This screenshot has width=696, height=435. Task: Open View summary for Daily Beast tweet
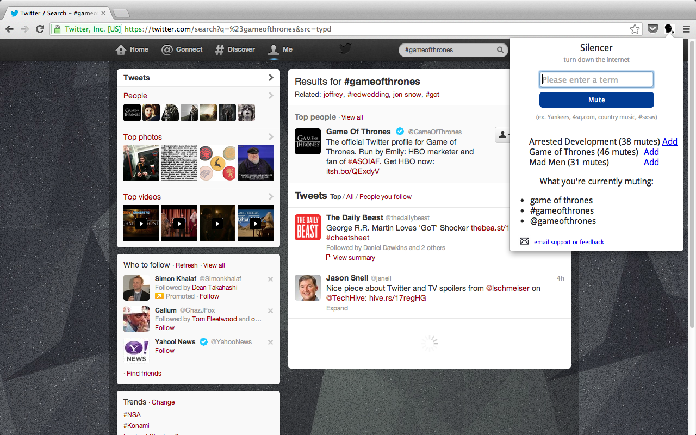351,258
